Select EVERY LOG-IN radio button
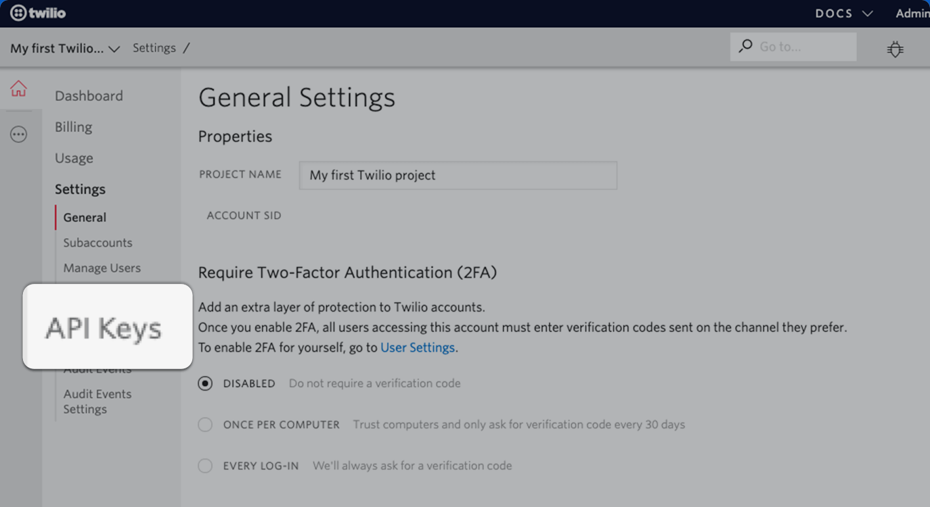The height and width of the screenshot is (507, 930). click(x=205, y=466)
